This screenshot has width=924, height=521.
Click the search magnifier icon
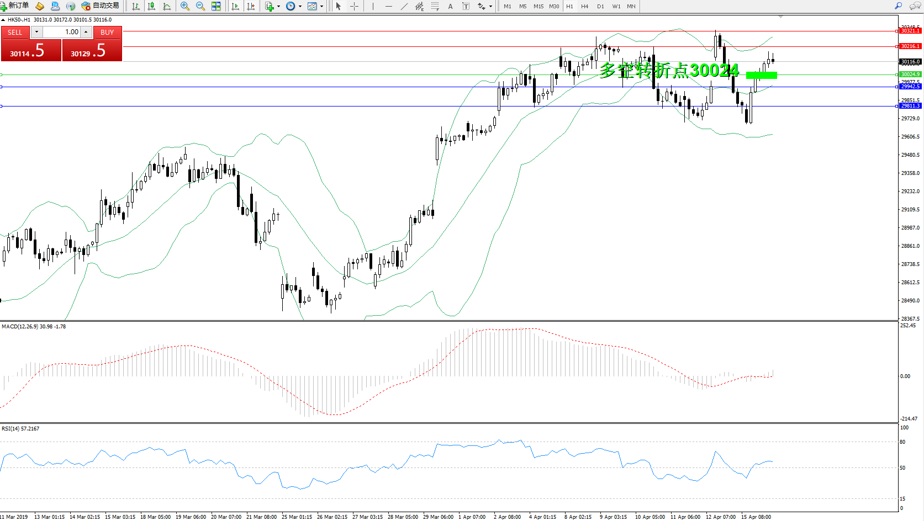tap(899, 6)
